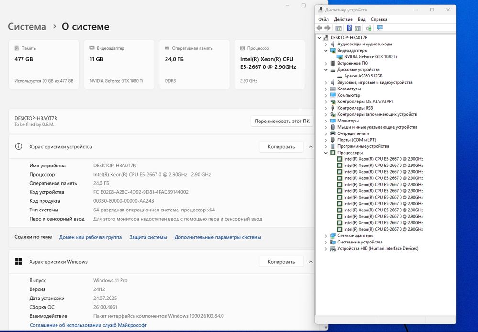
Task: Expand the Мониторы tree node
Action: click(326, 121)
